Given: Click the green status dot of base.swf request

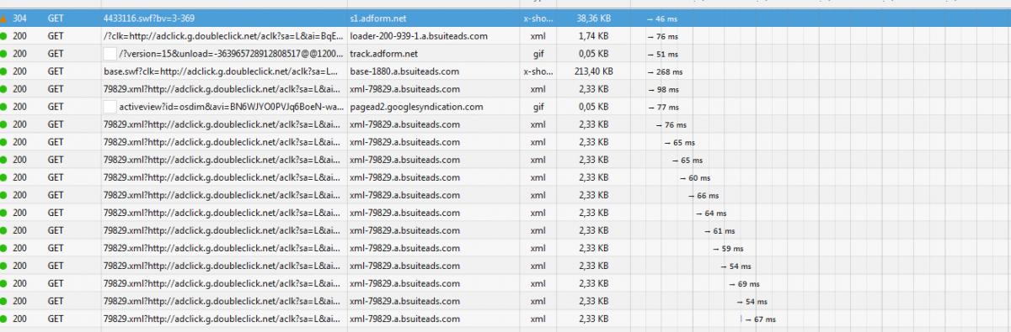Looking at the screenshot, I should (4, 71).
